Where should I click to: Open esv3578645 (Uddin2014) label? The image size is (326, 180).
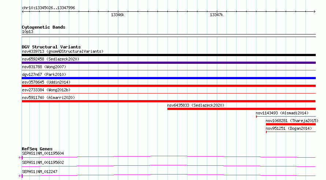click(46, 82)
